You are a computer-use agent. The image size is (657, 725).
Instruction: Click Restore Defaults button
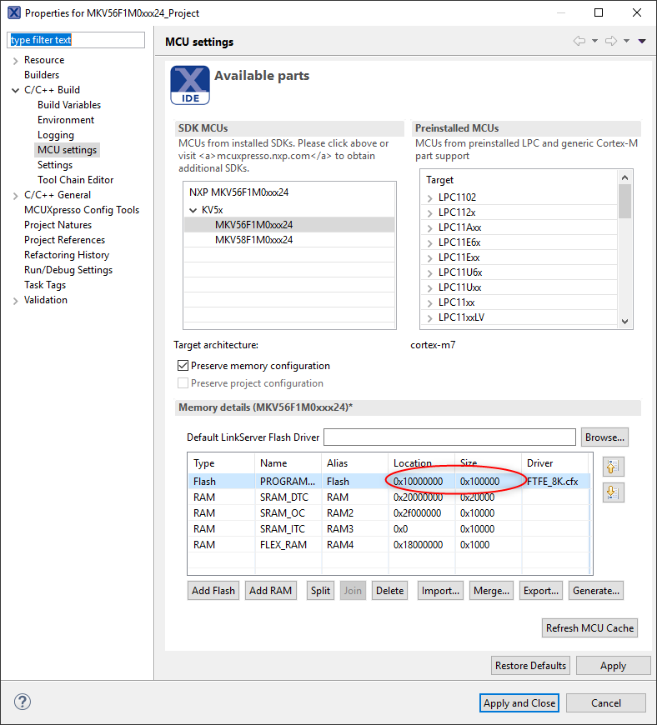click(530, 665)
